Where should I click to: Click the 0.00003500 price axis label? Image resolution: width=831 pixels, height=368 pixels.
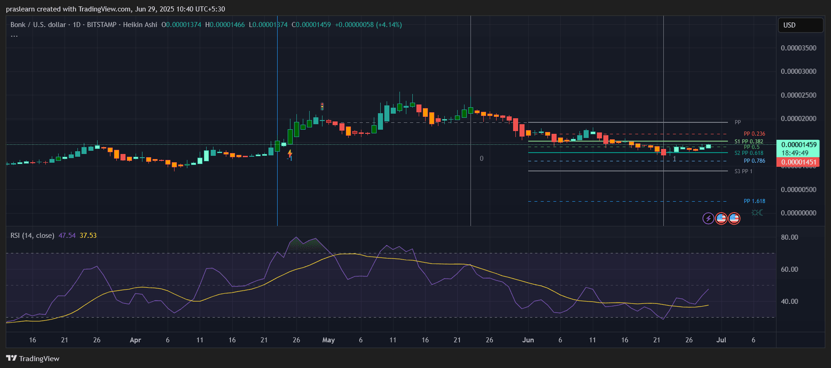798,48
